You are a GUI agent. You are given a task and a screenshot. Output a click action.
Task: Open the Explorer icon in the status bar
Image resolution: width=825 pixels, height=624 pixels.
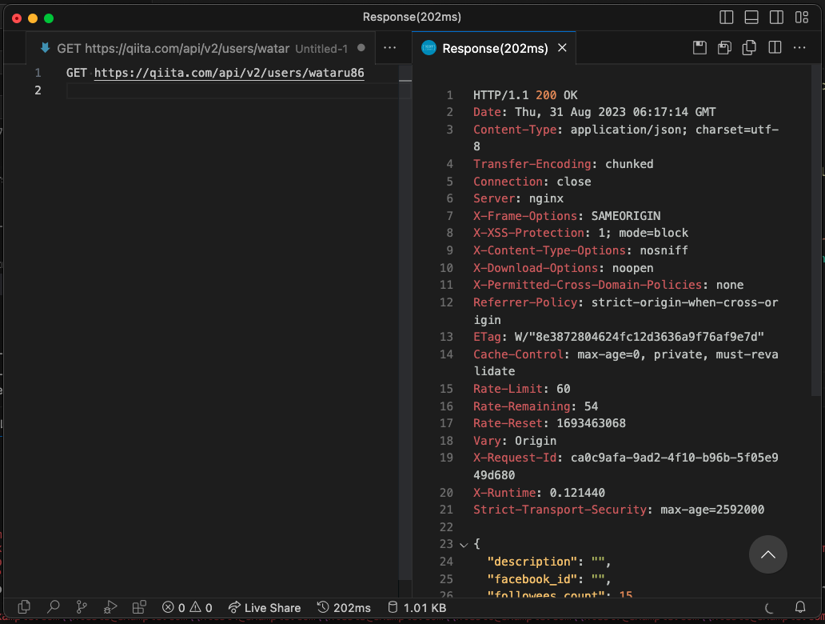pos(25,607)
